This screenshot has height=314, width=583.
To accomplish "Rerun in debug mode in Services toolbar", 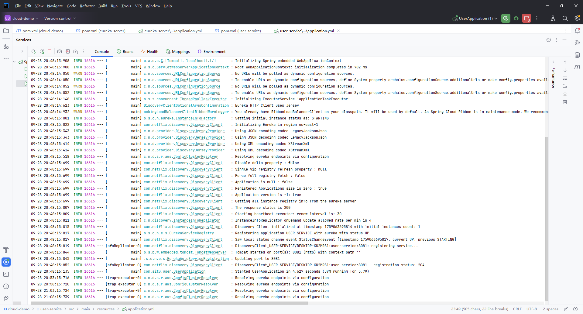I will click(42, 52).
